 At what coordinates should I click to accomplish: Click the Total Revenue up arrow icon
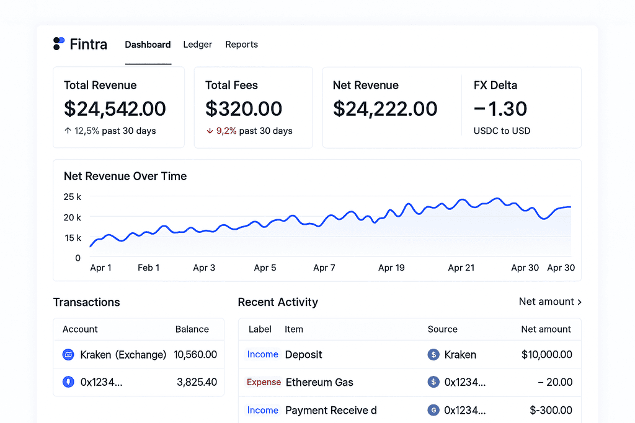coord(68,131)
